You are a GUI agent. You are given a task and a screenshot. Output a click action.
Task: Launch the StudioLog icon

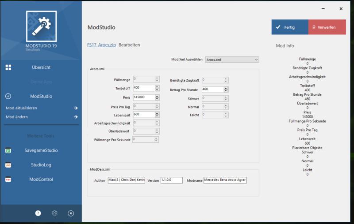coord(8,165)
